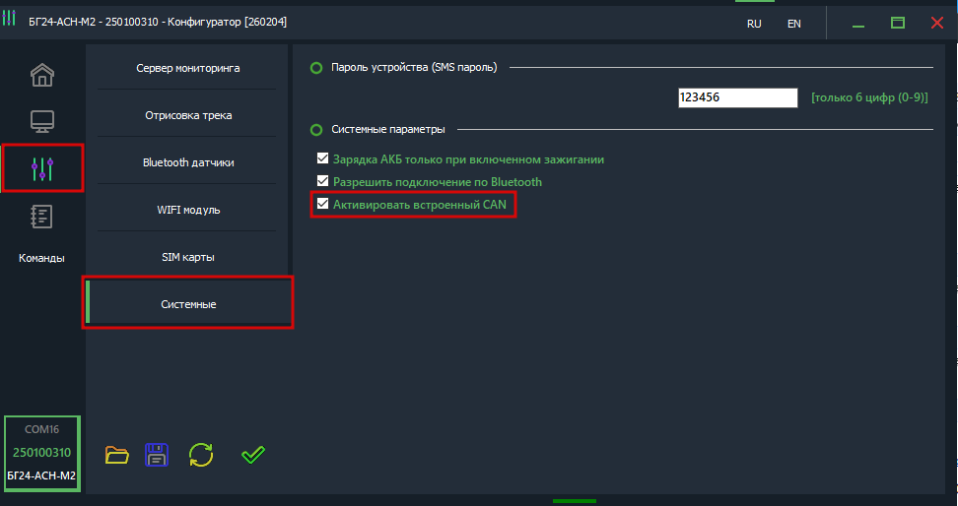Click the save floppy disk icon
This screenshot has width=958, height=506.
point(157,454)
